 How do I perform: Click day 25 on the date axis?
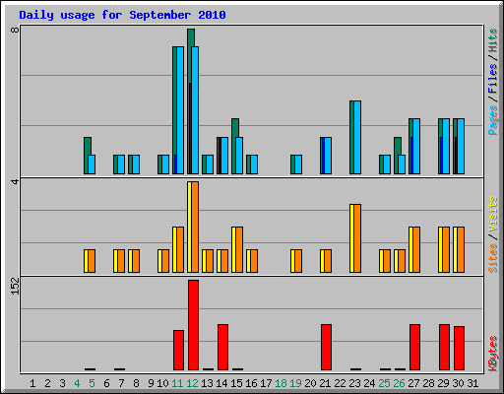tap(384, 383)
